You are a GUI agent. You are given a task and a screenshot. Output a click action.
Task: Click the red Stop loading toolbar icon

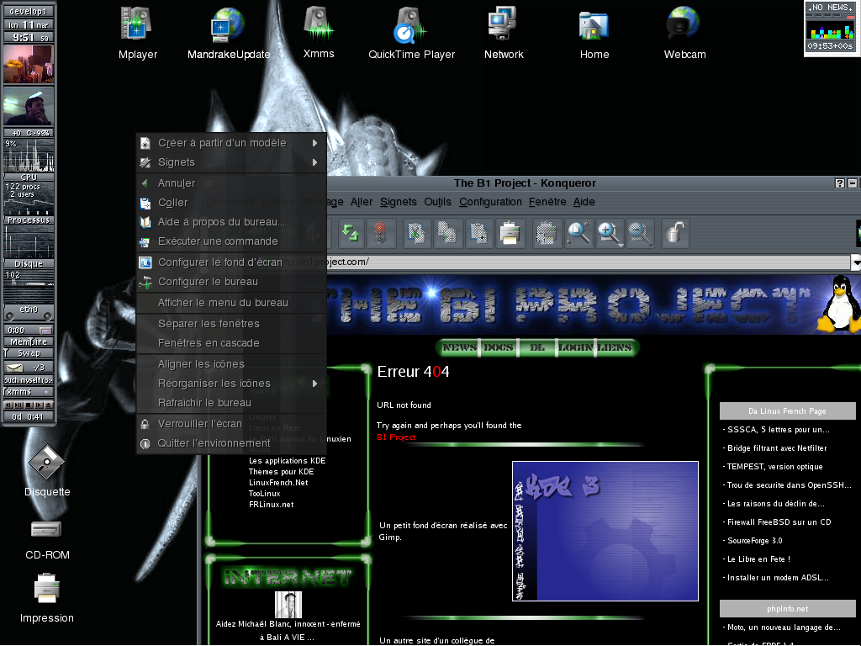[380, 233]
